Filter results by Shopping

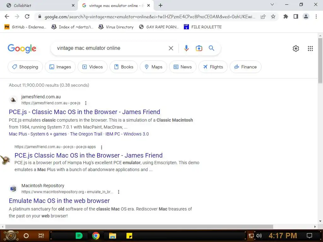[25, 67]
